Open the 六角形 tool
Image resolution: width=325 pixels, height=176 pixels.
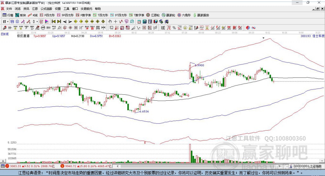(184, 15)
